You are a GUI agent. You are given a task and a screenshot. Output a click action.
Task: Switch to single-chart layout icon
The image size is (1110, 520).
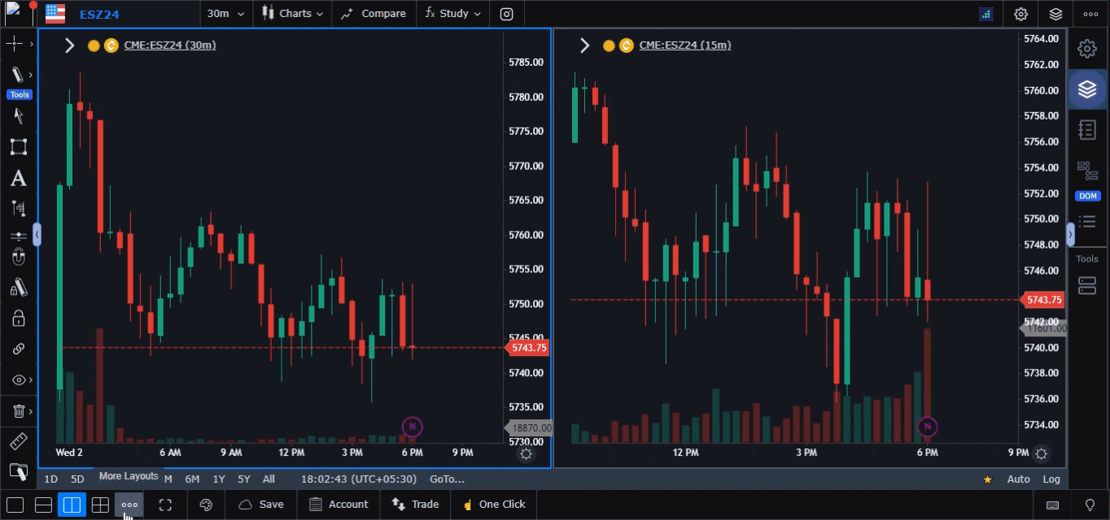pos(16,505)
